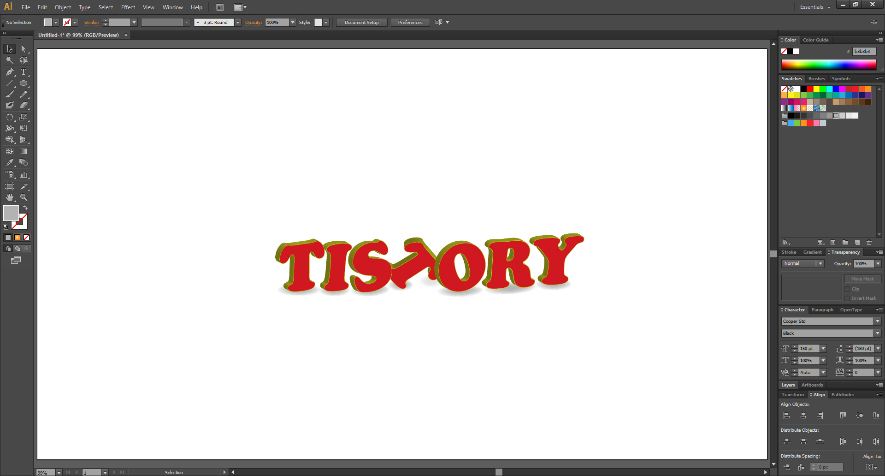Switch to the Color Guide tab

(x=815, y=40)
